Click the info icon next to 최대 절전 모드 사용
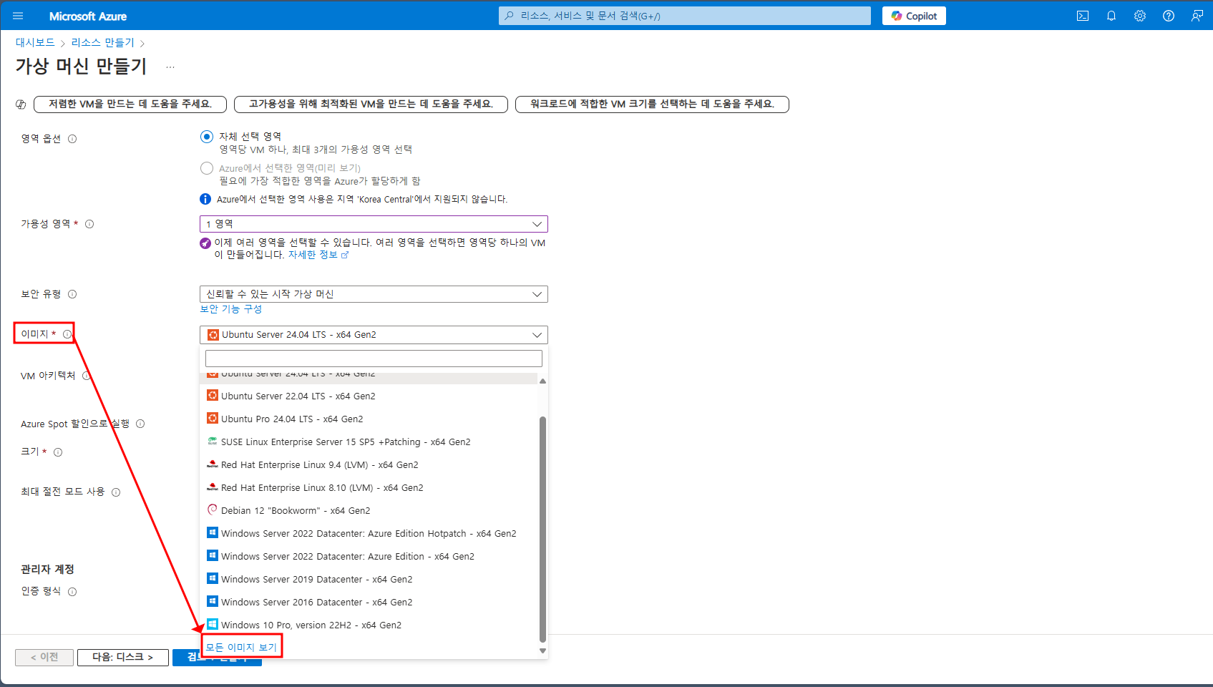 116,492
